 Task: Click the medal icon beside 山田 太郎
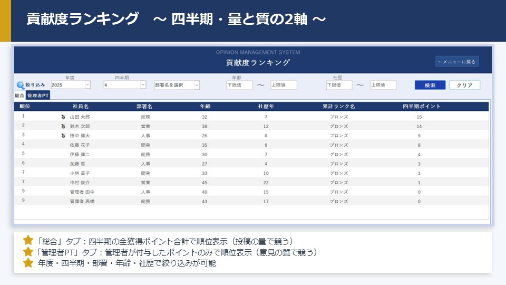coord(63,117)
